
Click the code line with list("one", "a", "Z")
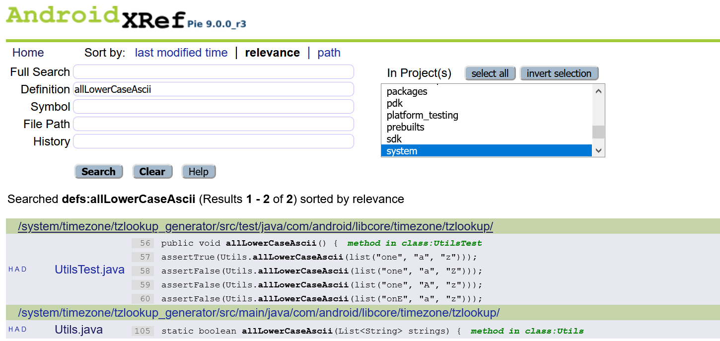[x=322, y=271]
